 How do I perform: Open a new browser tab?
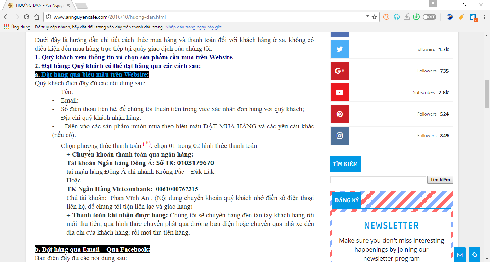click(81, 5)
